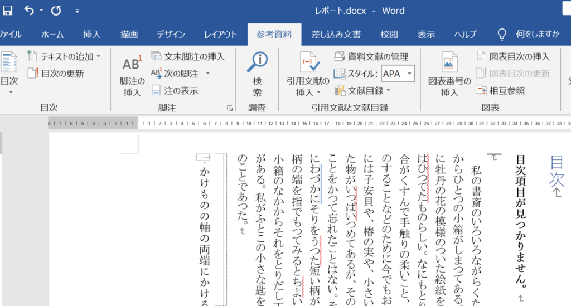
Task: Click the 目次 heading in the document
Action: 557,171
